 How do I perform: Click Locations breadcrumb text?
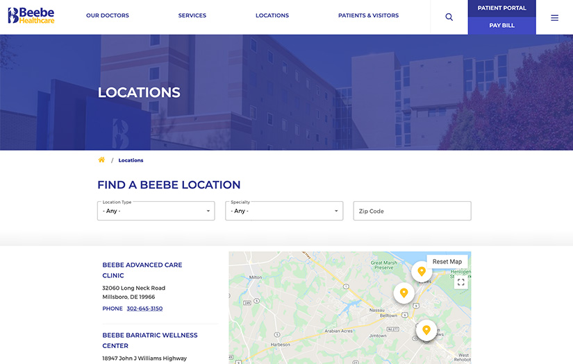pyautogui.click(x=131, y=160)
